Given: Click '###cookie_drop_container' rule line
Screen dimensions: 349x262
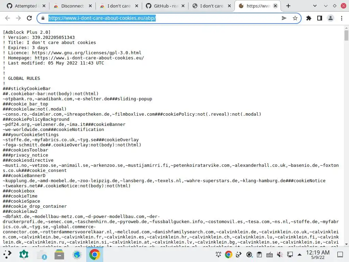Looking at the screenshot, I should pos(35,206).
